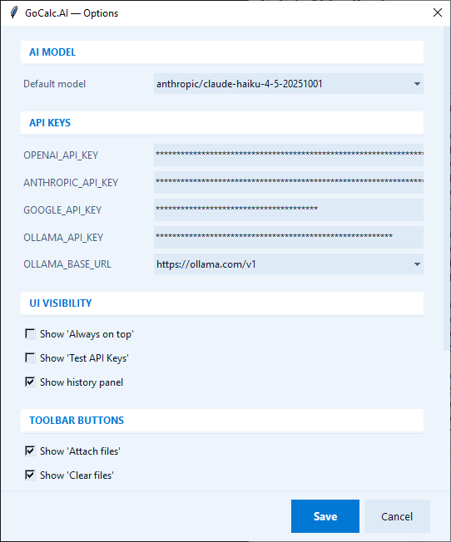Close the Options dialog window

click(438, 12)
